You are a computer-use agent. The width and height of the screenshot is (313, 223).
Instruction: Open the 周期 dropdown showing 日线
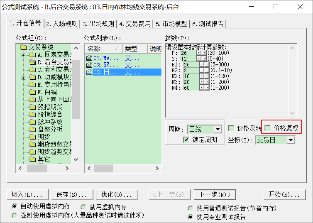[x=218, y=129]
